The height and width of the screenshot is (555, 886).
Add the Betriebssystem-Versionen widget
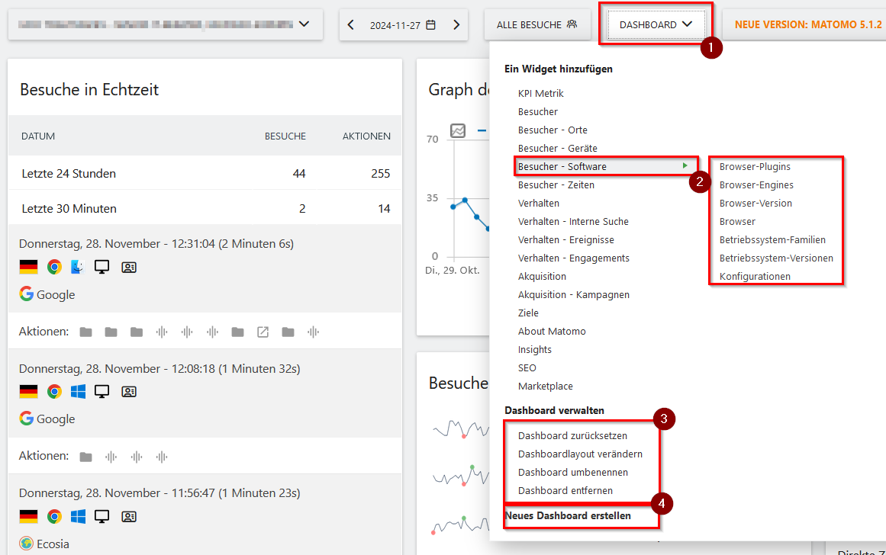[x=776, y=258]
